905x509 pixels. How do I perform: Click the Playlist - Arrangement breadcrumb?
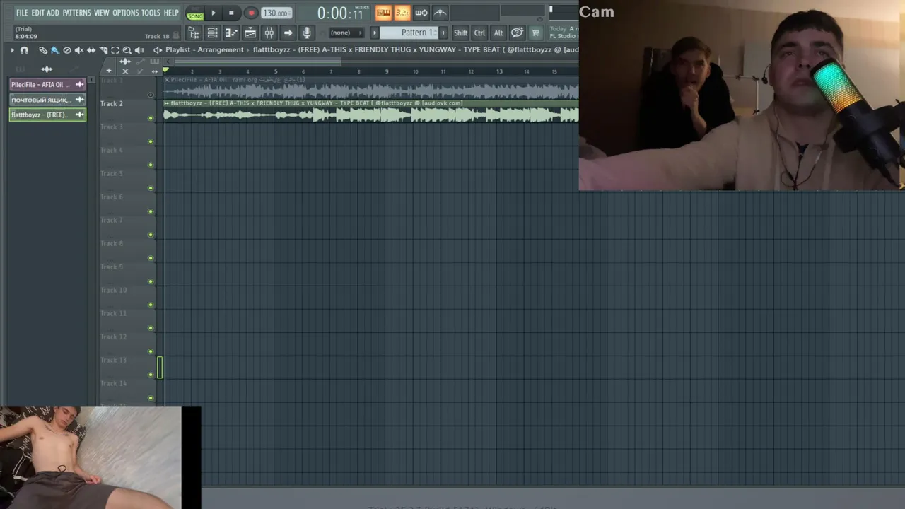tap(204, 50)
